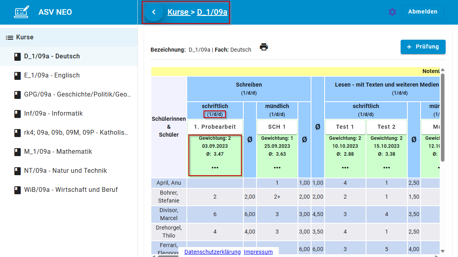Open the three-dot menu under SCH 1
Viewport: 458px width, 257px height.
point(277,168)
